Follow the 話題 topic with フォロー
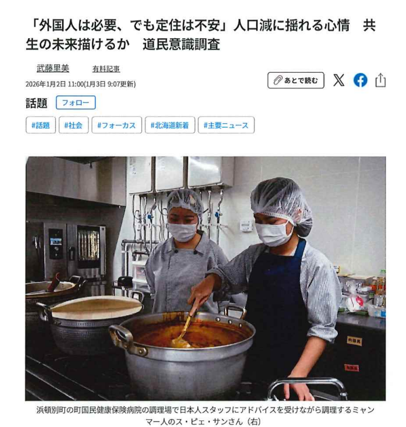This screenshot has width=406, height=427. [75, 103]
